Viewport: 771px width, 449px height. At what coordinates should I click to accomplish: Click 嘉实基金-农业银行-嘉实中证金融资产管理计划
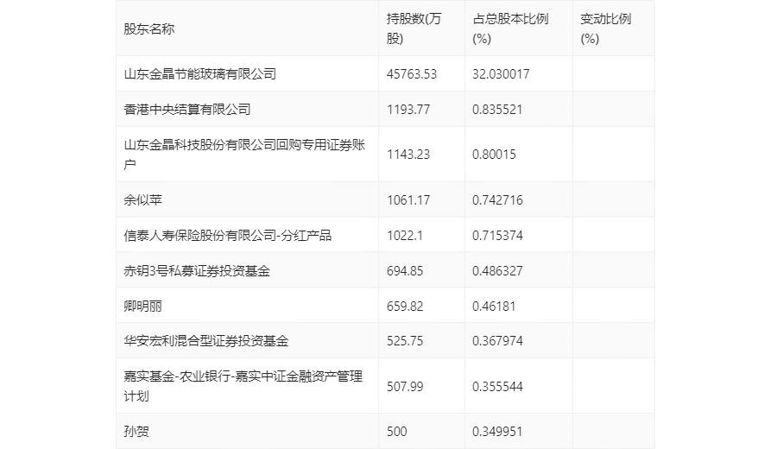click(243, 386)
